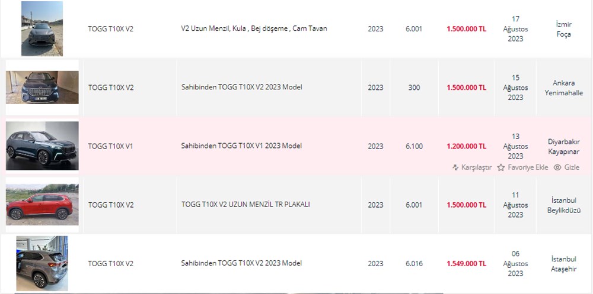
Task: Open the blue TOGG thumbnail from Ankara
Action: 42,88
